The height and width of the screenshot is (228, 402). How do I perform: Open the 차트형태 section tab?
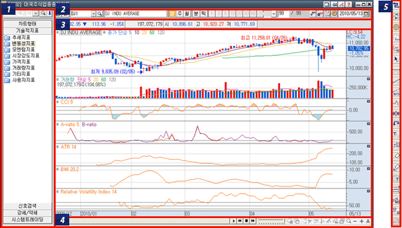(x=27, y=24)
